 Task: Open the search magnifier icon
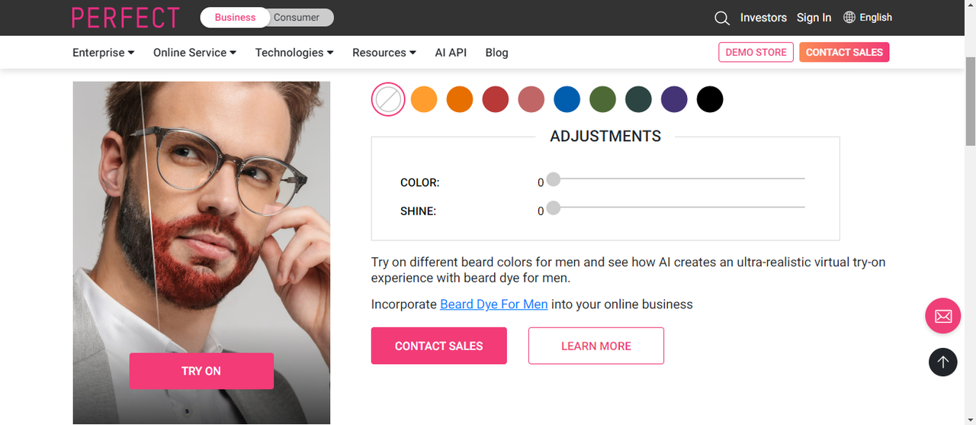[722, 18]
